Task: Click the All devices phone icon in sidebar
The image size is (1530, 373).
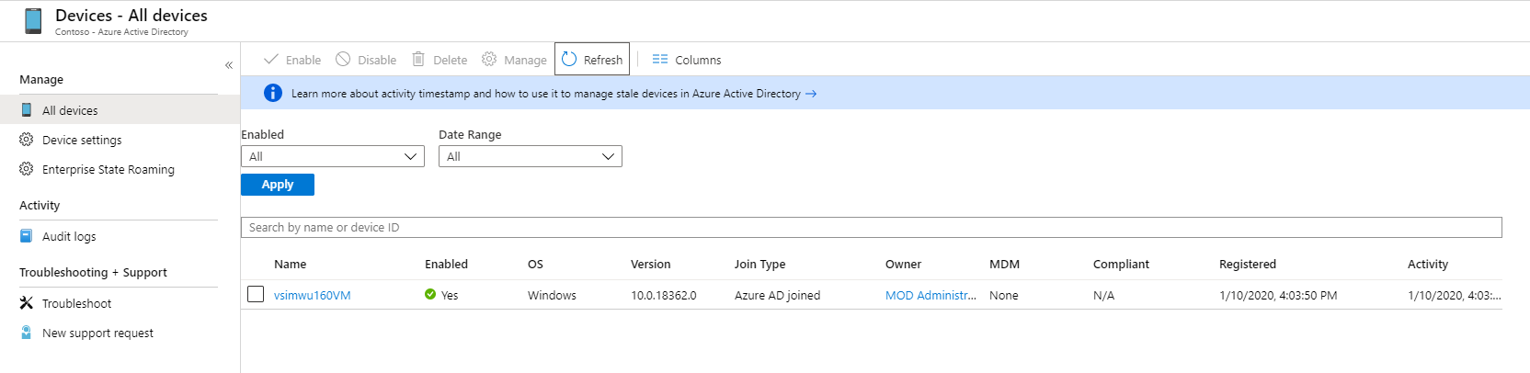Action: 27,110
